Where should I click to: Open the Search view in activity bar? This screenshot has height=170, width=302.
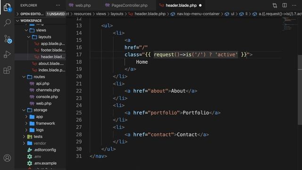tap(7, 23)
